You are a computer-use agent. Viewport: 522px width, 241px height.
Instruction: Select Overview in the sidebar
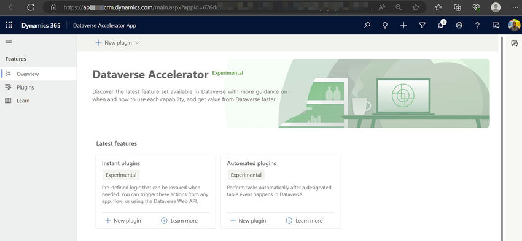[x=38, y=74]
